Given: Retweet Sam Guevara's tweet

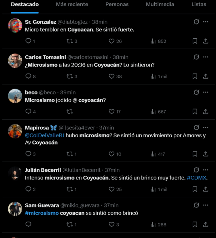Looking at the screenshot, I should coord(70,224).
